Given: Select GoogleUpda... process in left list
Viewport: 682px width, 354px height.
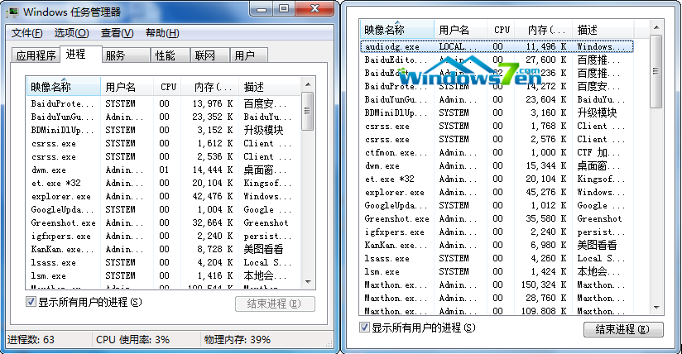Looking at the screenshot, I should (x=163, y=209).
